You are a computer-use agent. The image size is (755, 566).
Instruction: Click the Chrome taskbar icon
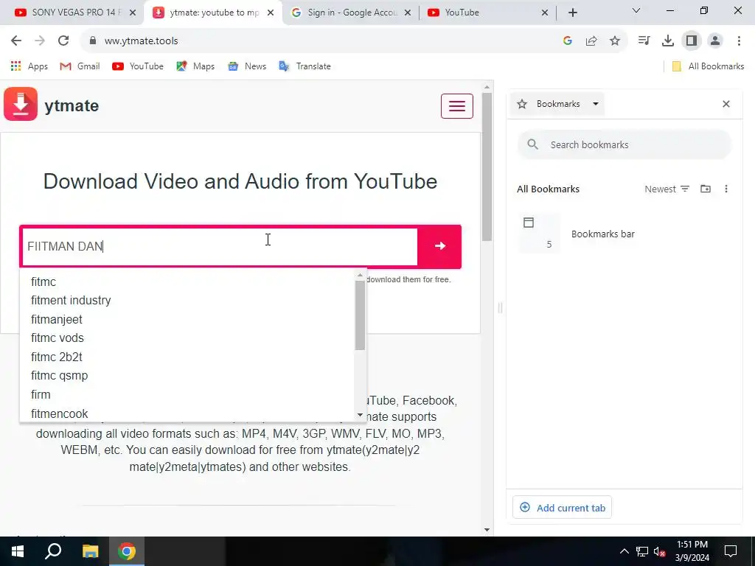coord(127,551)
